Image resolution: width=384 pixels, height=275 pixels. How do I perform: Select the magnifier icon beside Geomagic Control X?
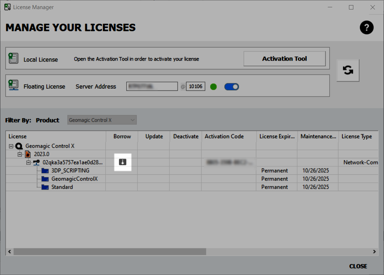point(19,145)
